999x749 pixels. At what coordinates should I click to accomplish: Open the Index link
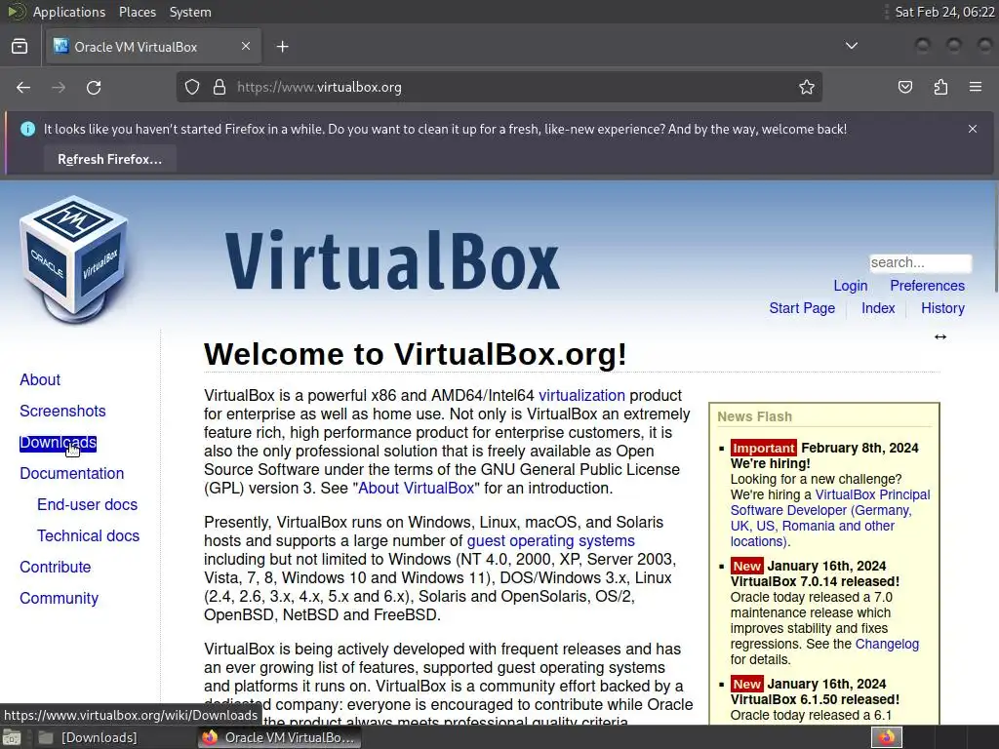coord(878,308)
